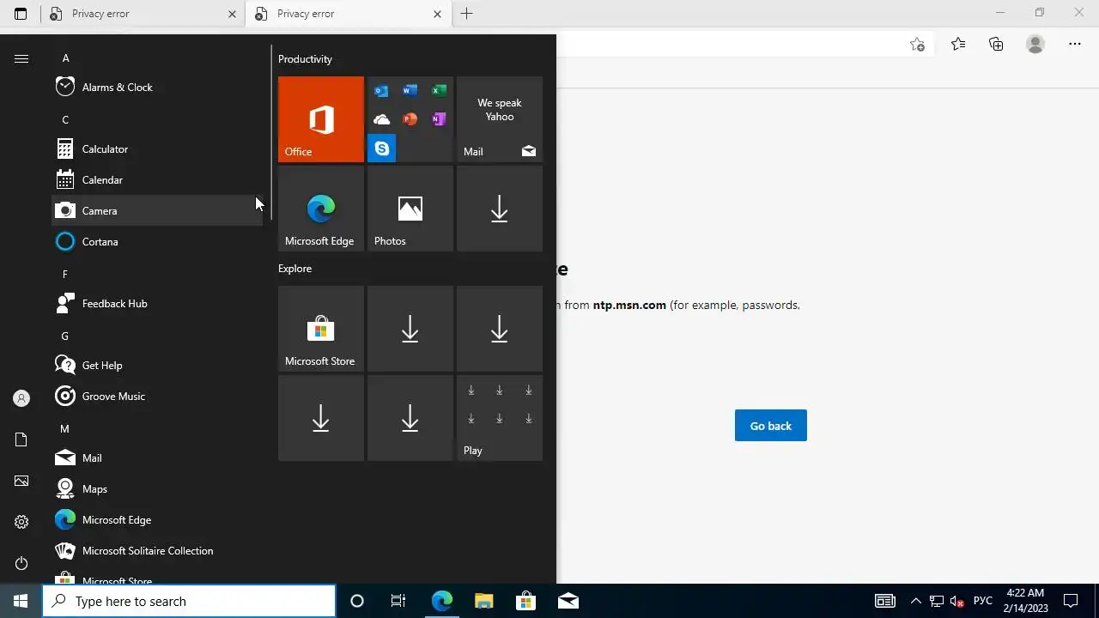Image resolution: width=1099 pixels, height=618 pixels.
Task: Open the notification center
Action: click(x=1071, y=601)
